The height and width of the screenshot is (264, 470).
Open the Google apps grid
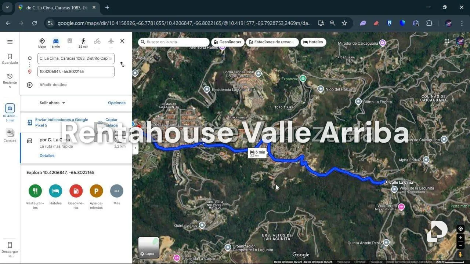coord(447,41)
